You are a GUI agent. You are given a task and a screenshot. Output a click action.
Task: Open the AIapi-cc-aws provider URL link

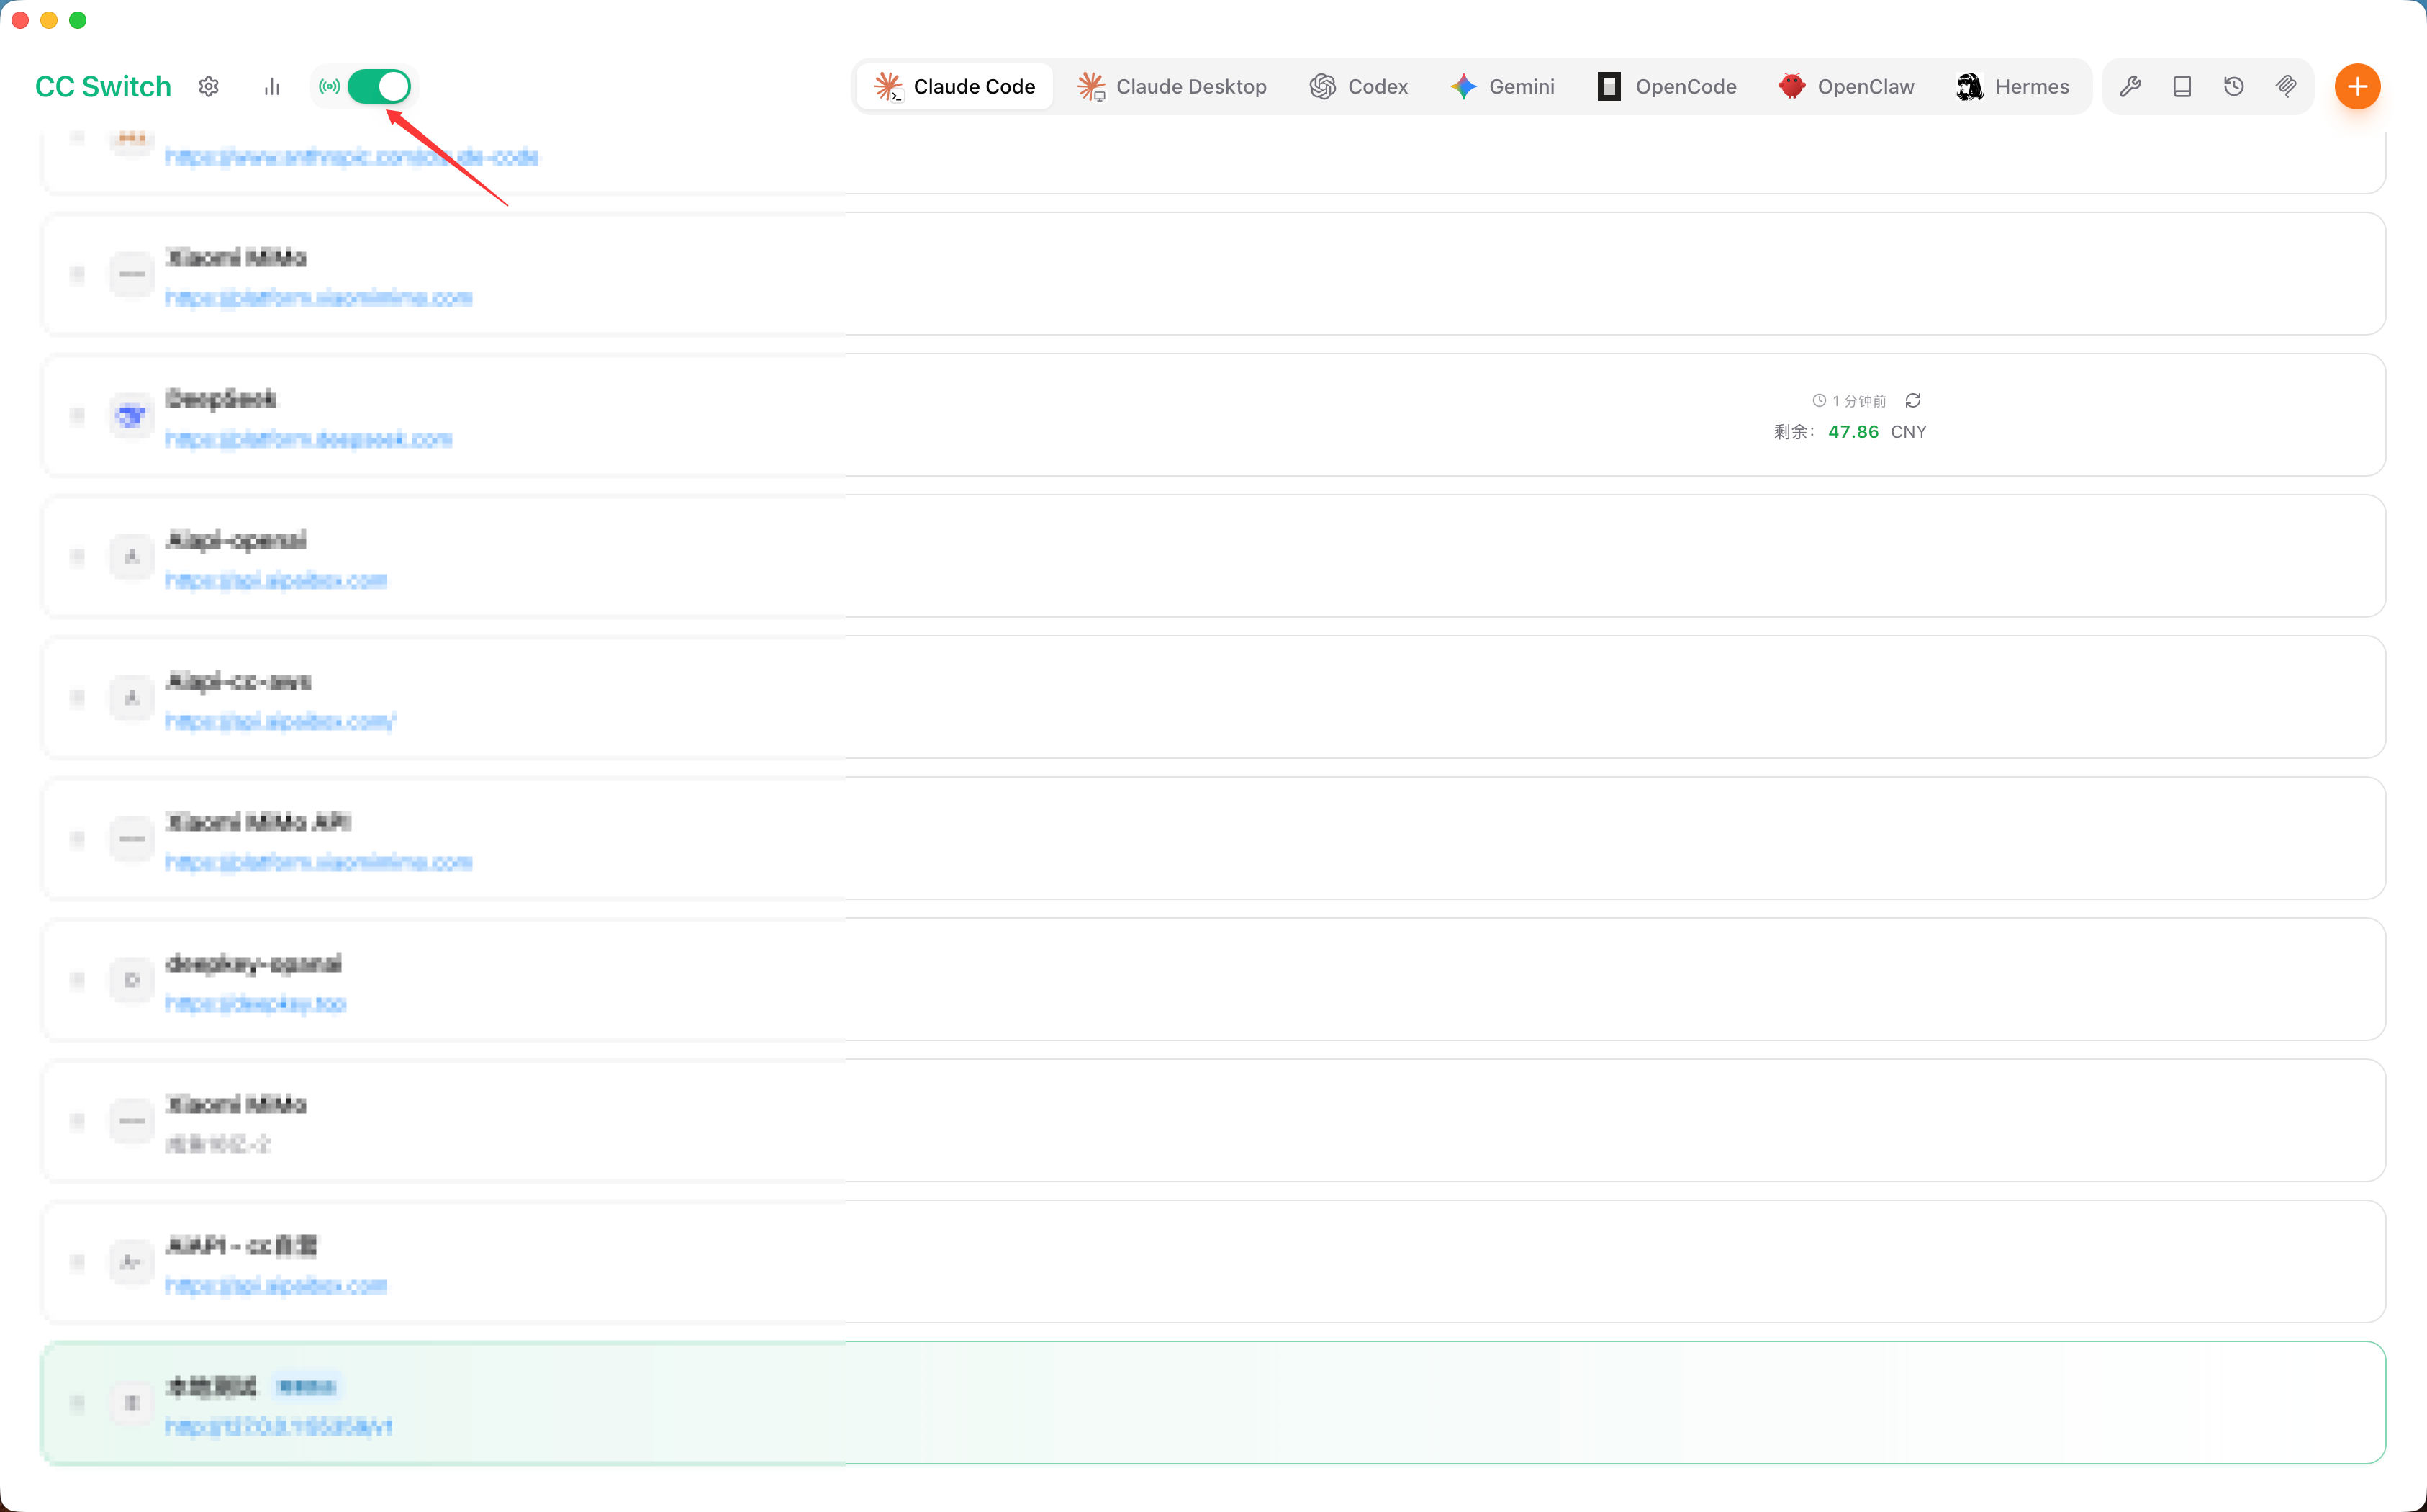pyautogui.click(x=281, y=721)
